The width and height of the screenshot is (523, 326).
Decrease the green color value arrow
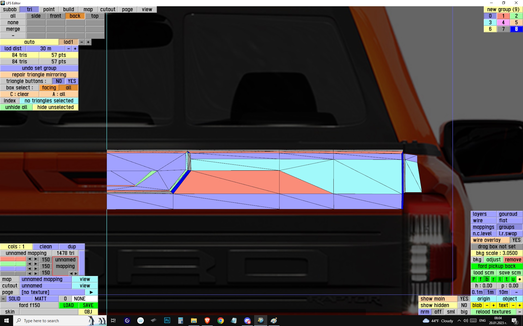[29, 264]
